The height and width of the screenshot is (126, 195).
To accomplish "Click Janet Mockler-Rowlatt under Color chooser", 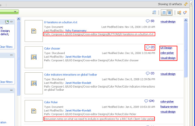I will (x=78, y=57).
